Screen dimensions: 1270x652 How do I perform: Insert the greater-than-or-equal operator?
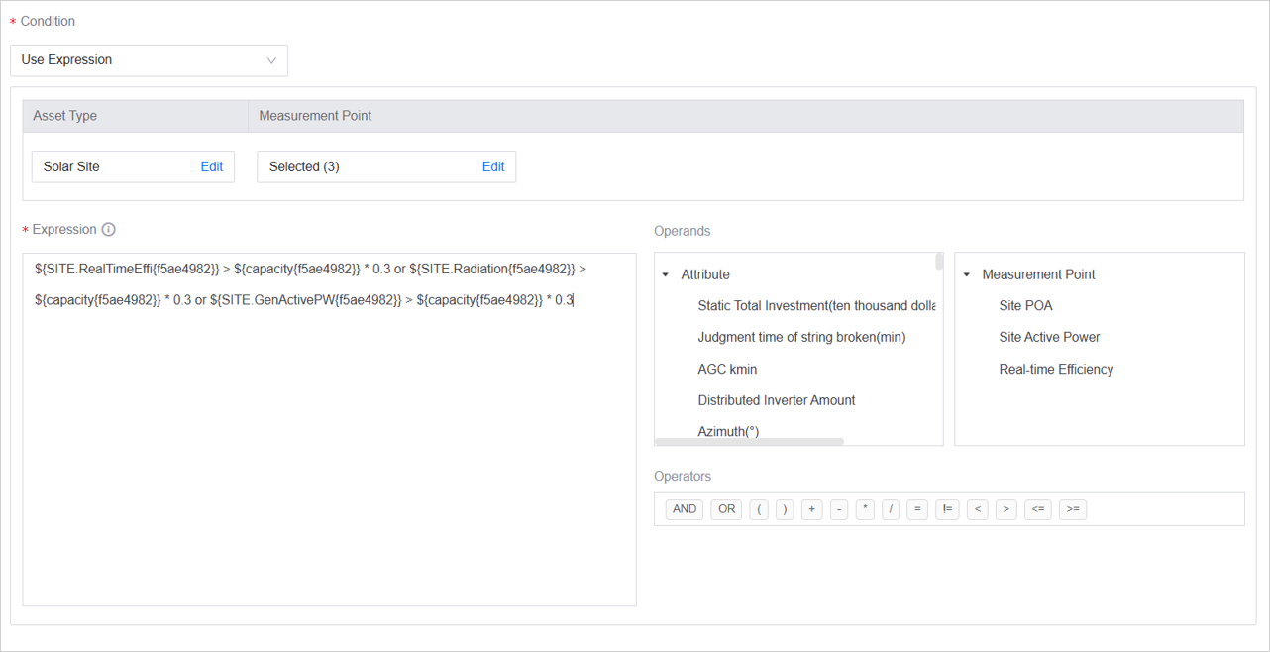(x=1072, y=509)
